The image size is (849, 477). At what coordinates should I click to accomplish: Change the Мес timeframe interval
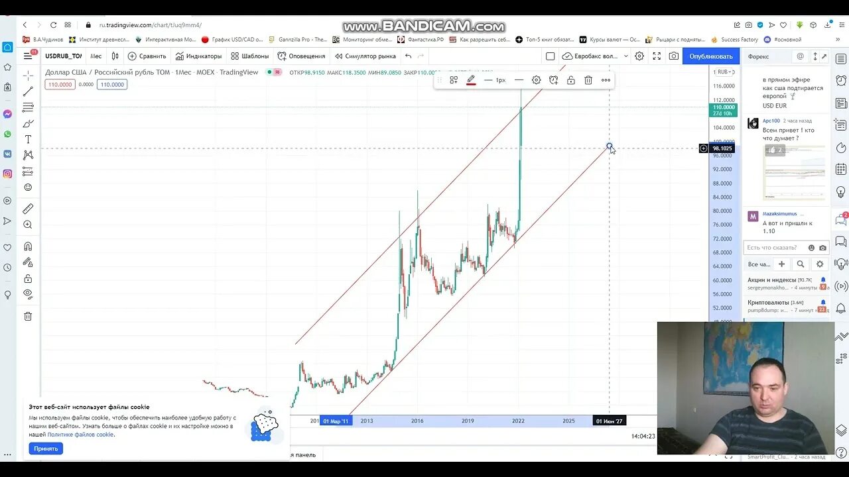coord(96,56)
